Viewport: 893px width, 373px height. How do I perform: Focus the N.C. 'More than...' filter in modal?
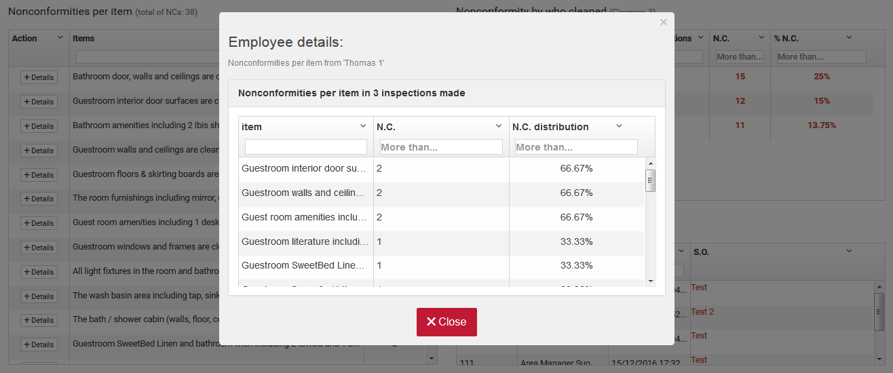440,147
